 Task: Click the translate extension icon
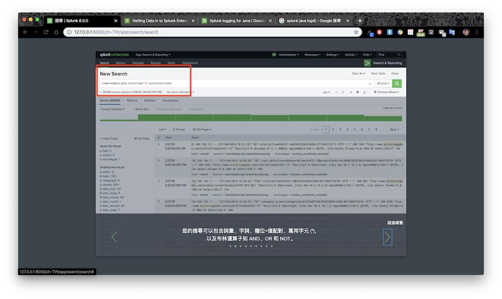point(452,32)
